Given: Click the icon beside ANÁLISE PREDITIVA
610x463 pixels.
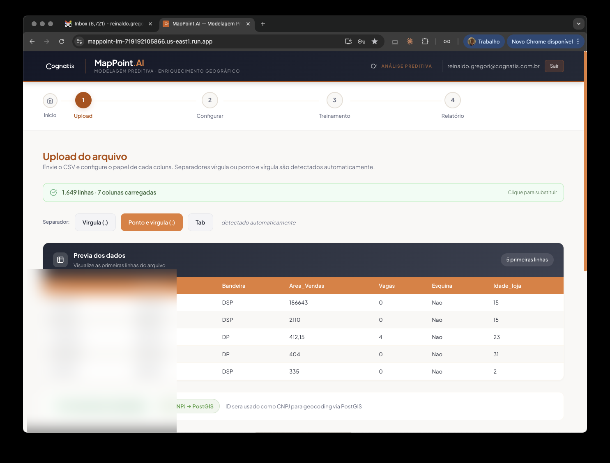Looking at the screenshot, I should (x=374, y=66).
